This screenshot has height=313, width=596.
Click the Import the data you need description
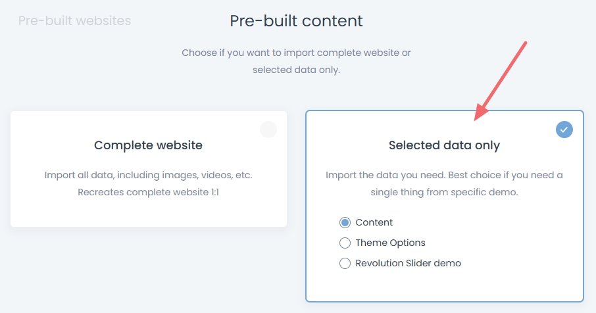click(x=444, y=176)
